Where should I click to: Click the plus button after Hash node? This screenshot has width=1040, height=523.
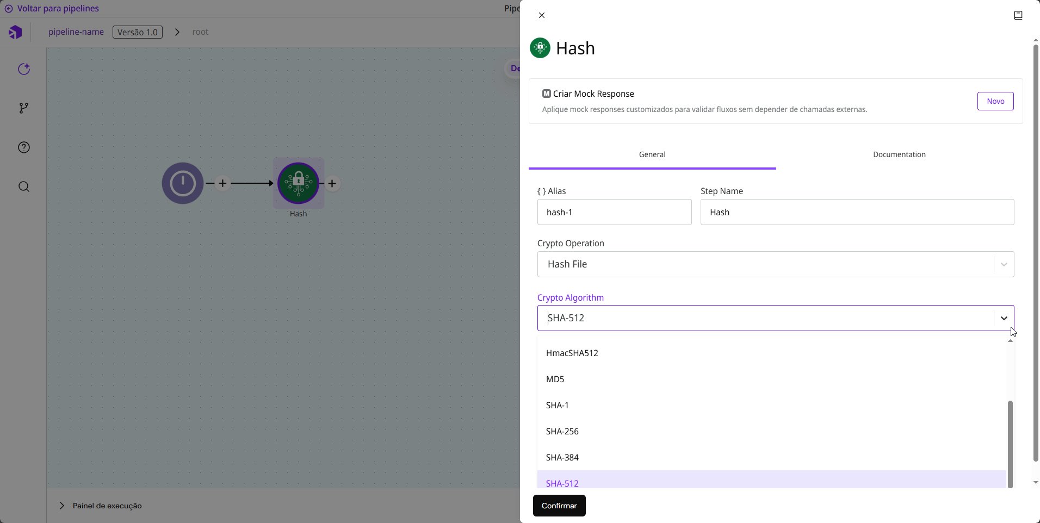pyautogui.click(x=332, y=184)
